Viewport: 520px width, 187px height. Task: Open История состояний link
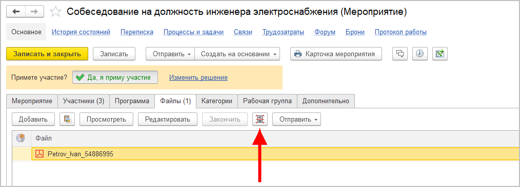coord(81,32)
